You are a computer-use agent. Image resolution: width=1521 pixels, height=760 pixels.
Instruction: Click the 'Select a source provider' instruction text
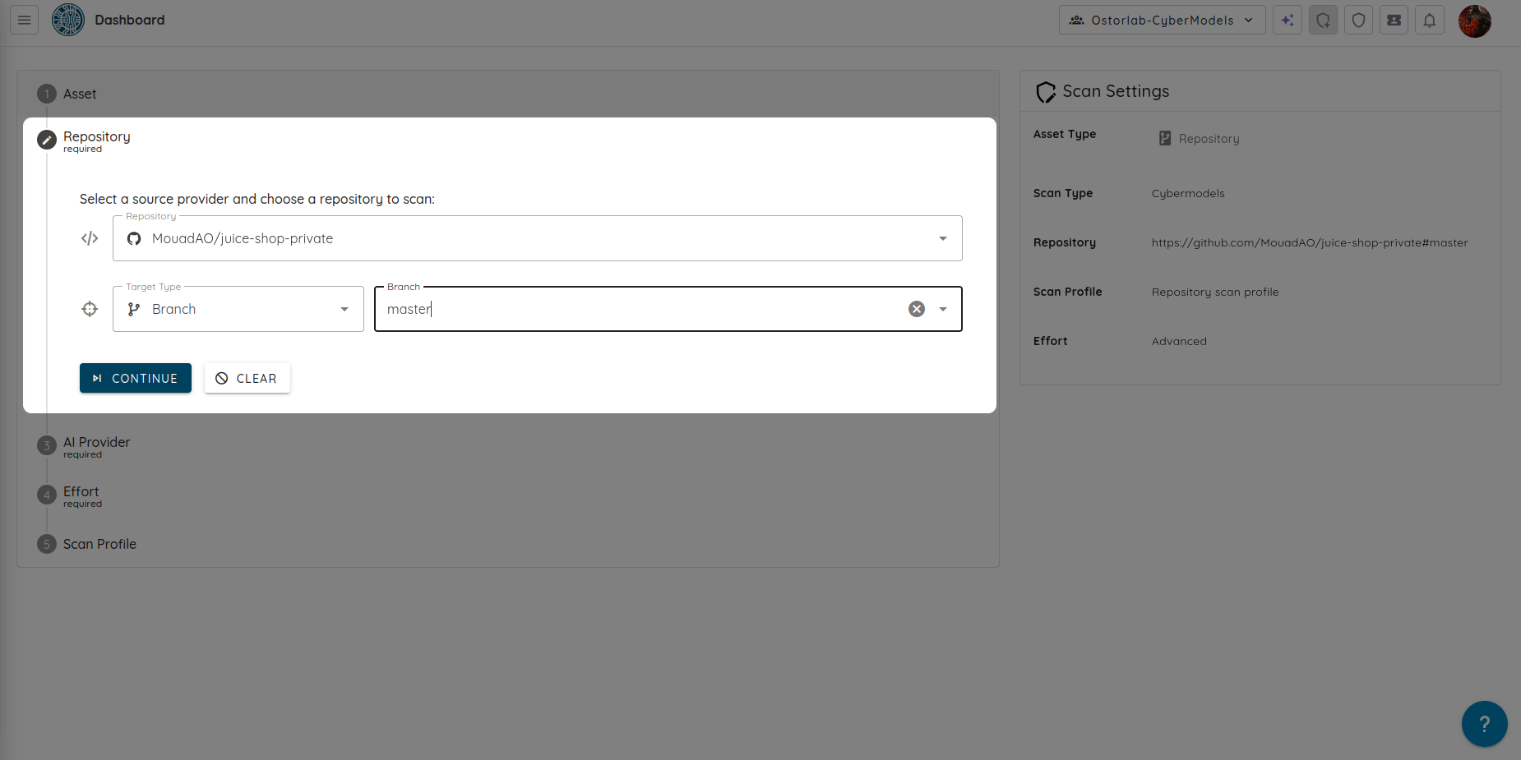(257, 199)
